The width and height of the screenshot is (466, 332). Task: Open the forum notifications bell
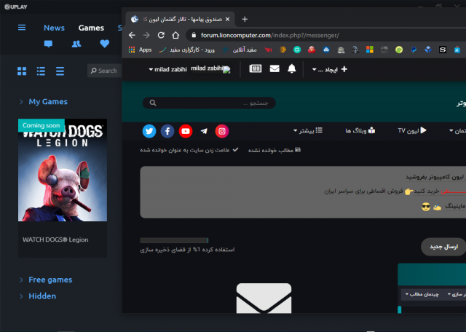tap(292, 69)
